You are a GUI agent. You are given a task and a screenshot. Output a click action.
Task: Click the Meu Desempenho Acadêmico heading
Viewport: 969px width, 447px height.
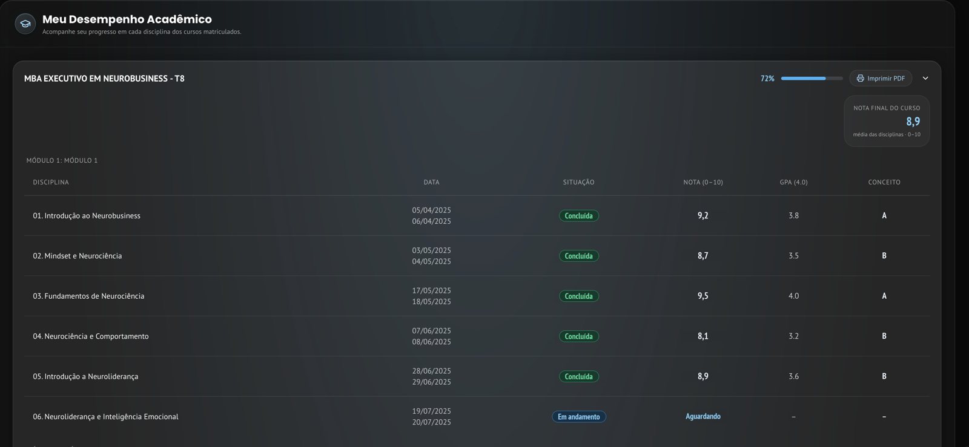pyautogui.click(x=127, y=19)
